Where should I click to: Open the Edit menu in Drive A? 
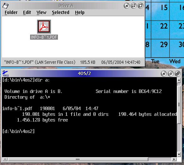[x=27, y=12]
